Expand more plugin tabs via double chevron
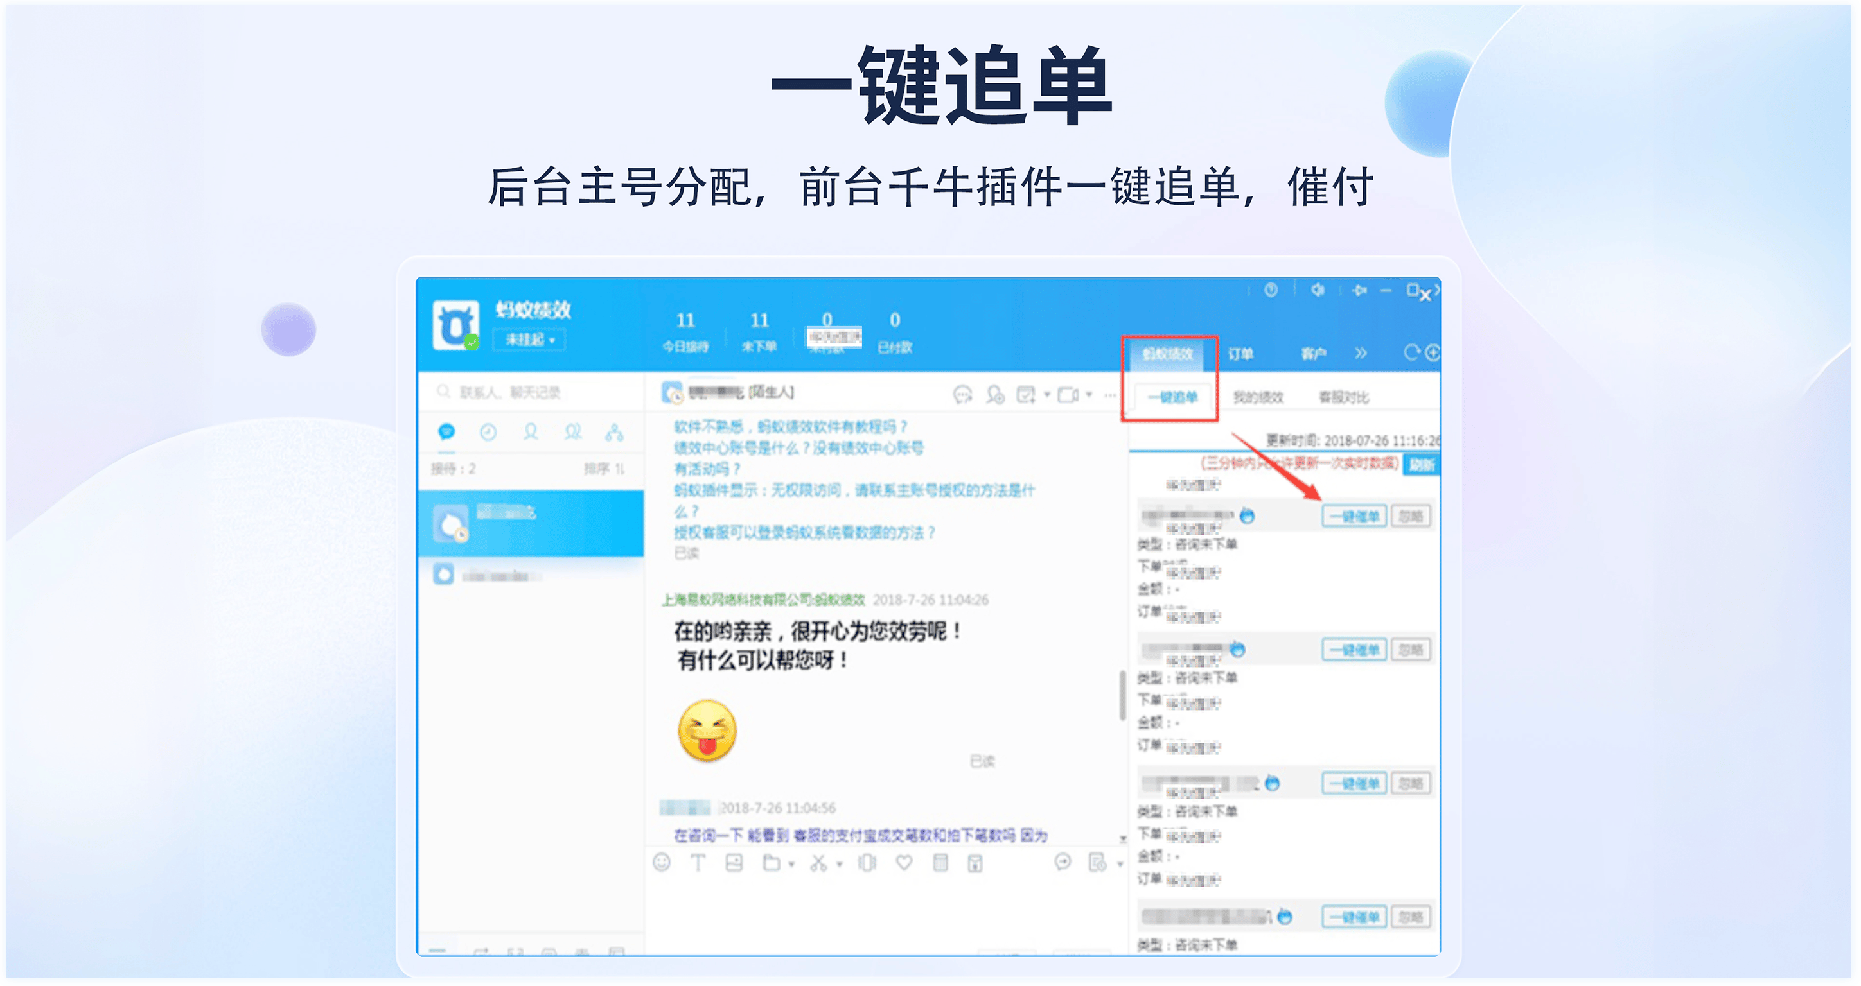The height and width of the screenshot is (986, 1861). 1361,353
